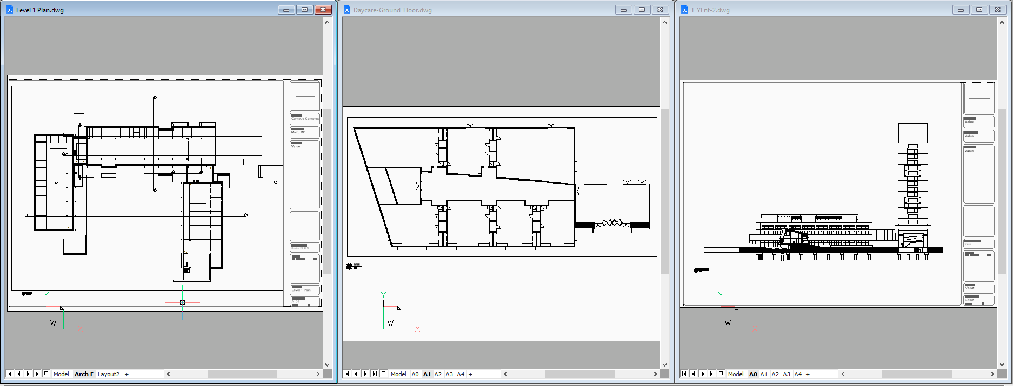Open the A0 layout tab in Daycare-Ground_Floor.dwg
The width and height of the screenshot is (1013, 386).
tap(415, 374)
